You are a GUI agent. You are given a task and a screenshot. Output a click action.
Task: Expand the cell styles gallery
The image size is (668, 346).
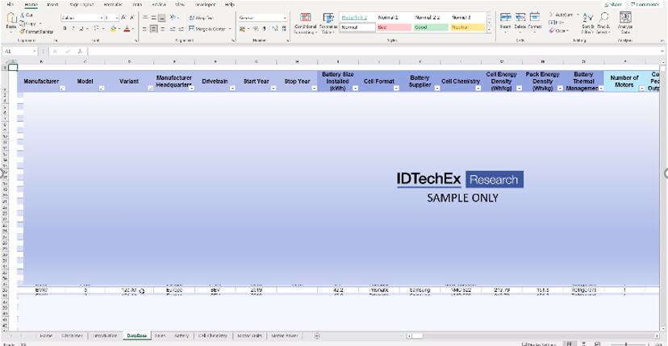tap(489, 28)
